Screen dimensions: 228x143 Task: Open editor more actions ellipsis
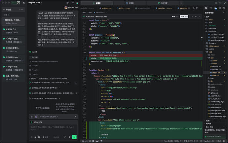tap(201, 8)
